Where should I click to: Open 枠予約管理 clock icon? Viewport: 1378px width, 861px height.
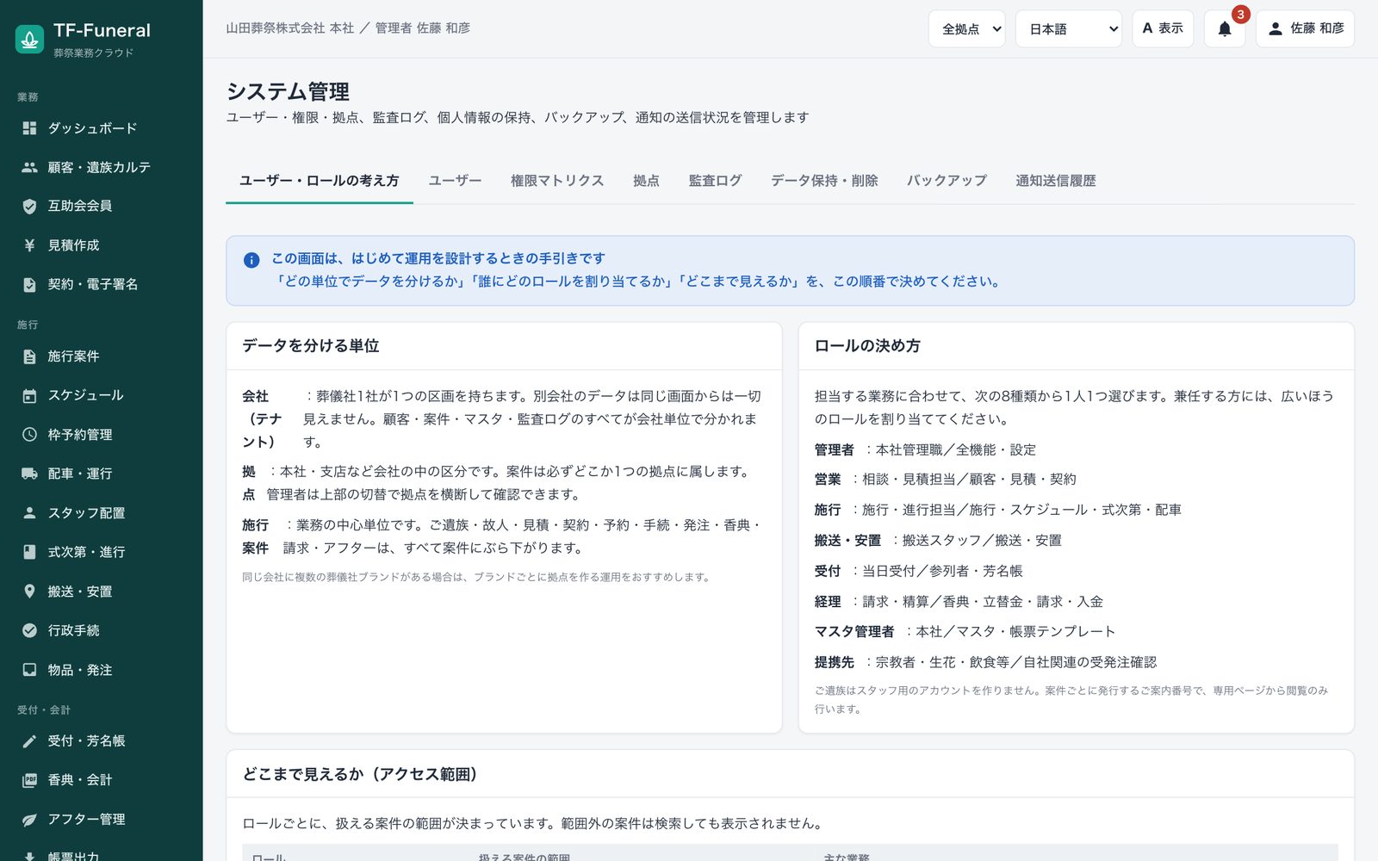point(29,435)
